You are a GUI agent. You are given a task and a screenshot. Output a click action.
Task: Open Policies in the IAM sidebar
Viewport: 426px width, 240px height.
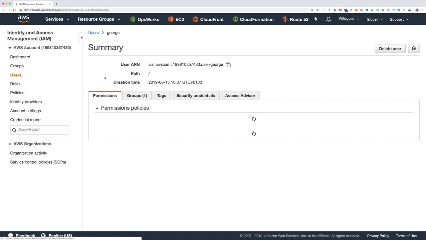[x=17, y=93]
